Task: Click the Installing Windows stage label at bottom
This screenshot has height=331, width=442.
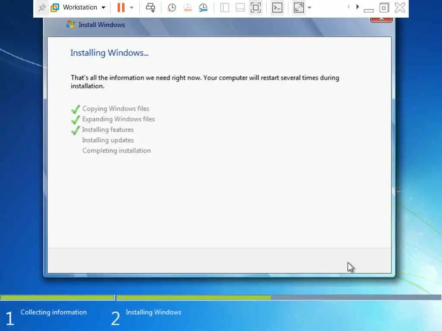Action: [153, 312]
